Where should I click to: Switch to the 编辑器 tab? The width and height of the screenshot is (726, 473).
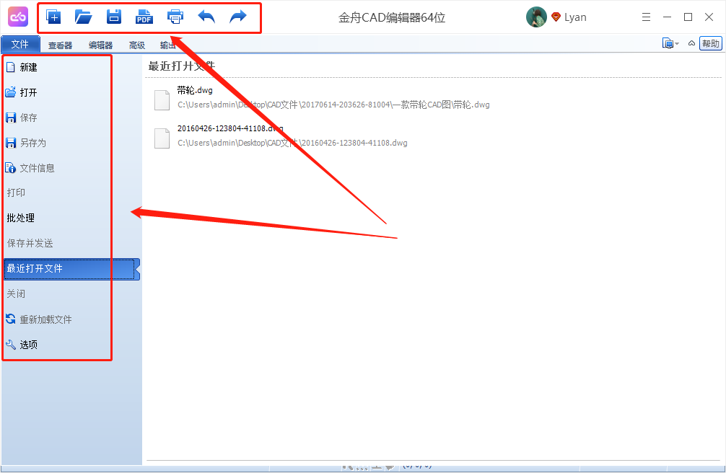tap(100, 45)
